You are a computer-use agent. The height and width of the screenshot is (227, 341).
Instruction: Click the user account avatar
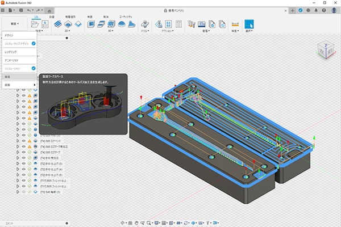point(335,10)
